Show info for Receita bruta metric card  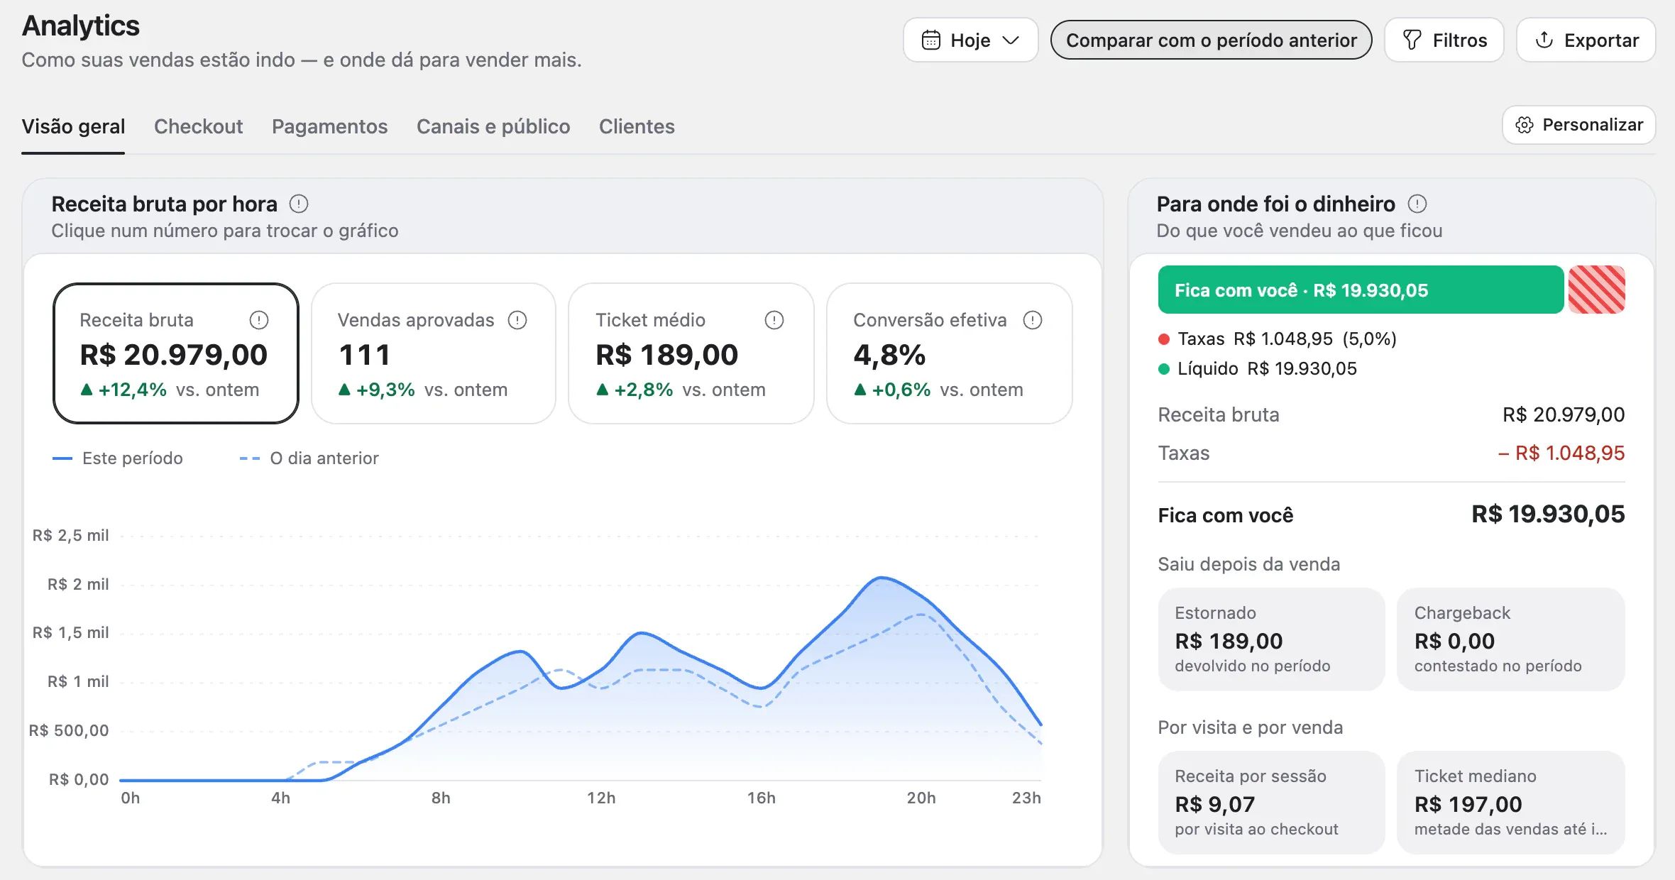point(259,320)
